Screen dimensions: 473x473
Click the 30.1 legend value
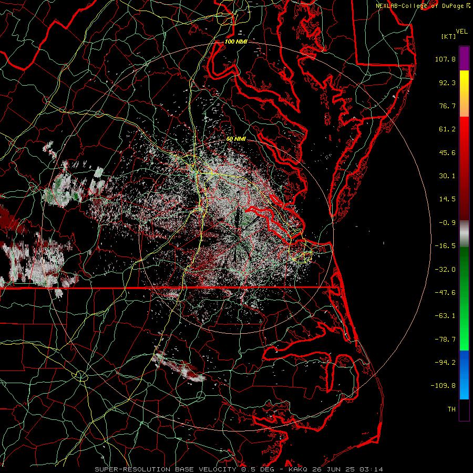(447, 176)
